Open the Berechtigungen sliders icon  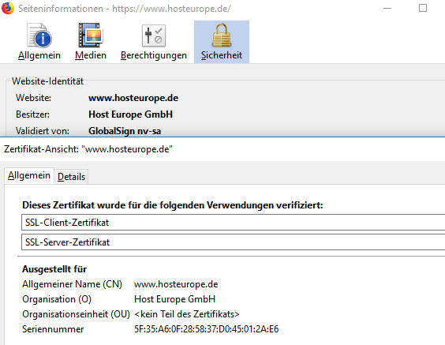pyautogui.click(x=154, y=36)
